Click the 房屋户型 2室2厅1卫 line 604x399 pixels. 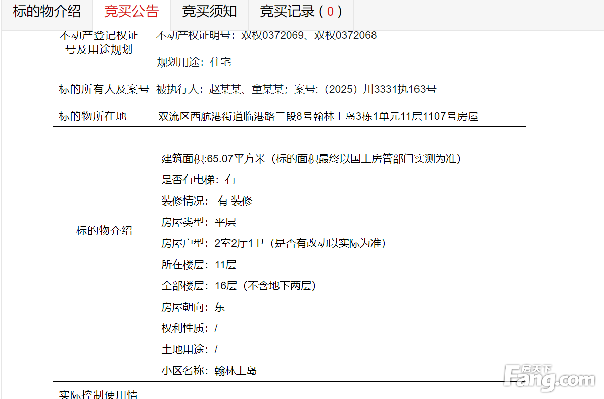(x=273, y=243)
